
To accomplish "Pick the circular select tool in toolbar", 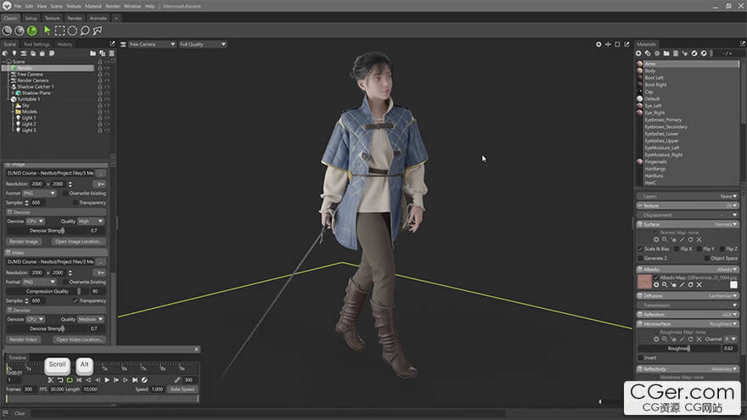I will (72, 31).
